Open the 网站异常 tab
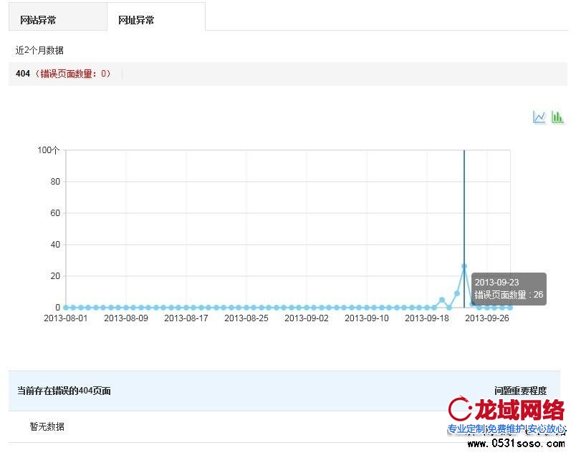The width and height of the screenshot is (576, 455). click(x=38, y=20)
